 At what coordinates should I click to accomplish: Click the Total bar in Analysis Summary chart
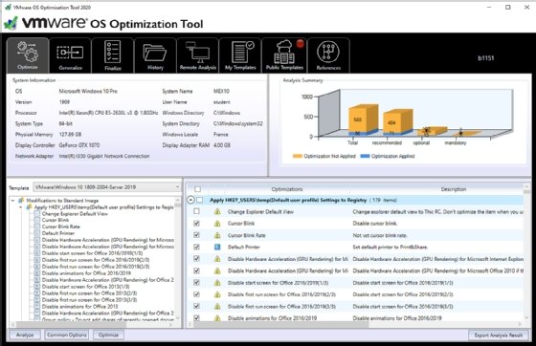(x=363, y=119)
